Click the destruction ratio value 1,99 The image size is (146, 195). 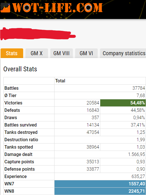[x=141, y=140]
